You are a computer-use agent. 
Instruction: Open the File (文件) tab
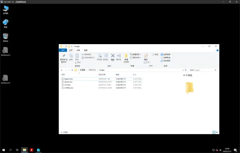click(63, 50)
